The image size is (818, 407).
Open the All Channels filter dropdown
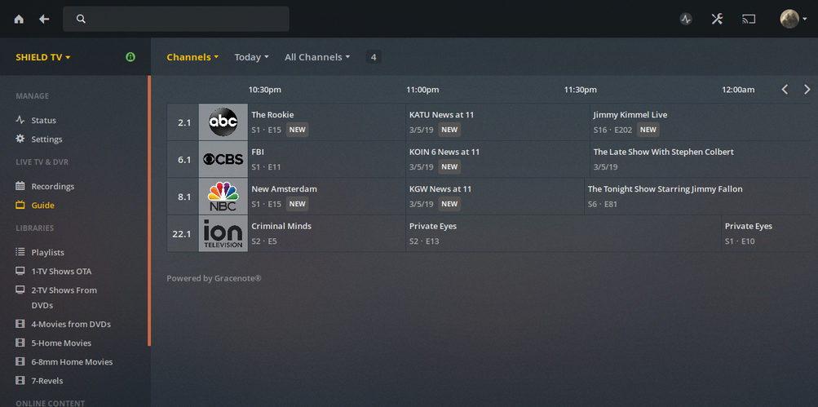(x=317, y=57)
